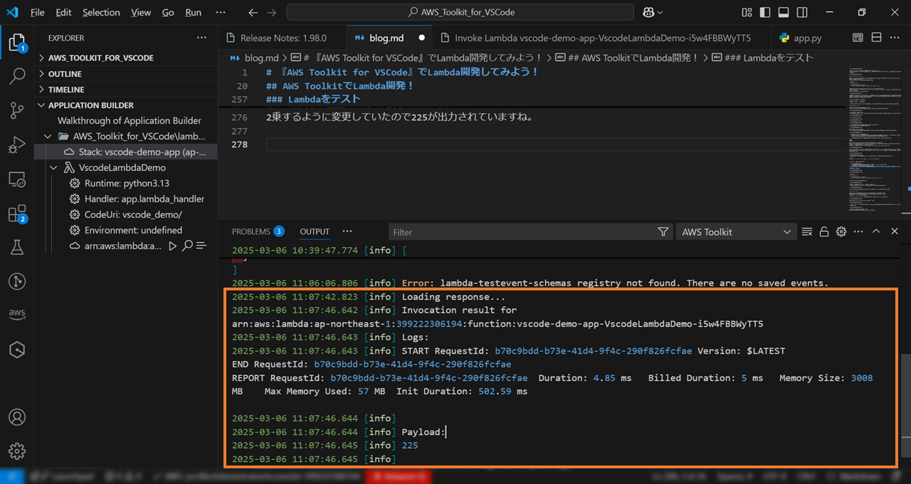Open the Testing beaker view
Image resolution: width=911 pixels, height=484 pixels.
pyautogui.click(x=17, y=247)
